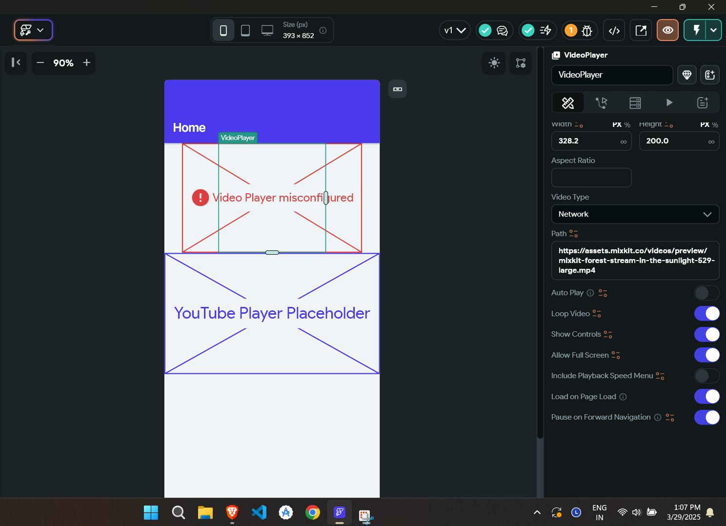The width and height of the screenshot is (726, 526).
Task: Open the preview eye icon
Action: pos(667,30)
